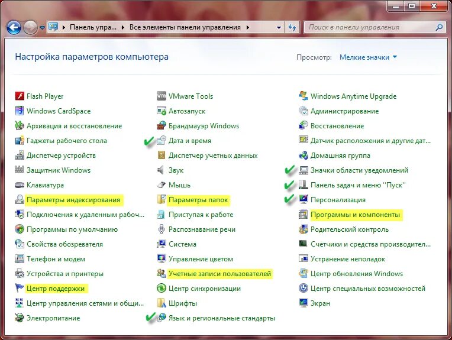Image resolution: width=452 pixels, height=340 pixels.
Task: Click the Windows Anytime Upgrade icon
Action: 304,96
